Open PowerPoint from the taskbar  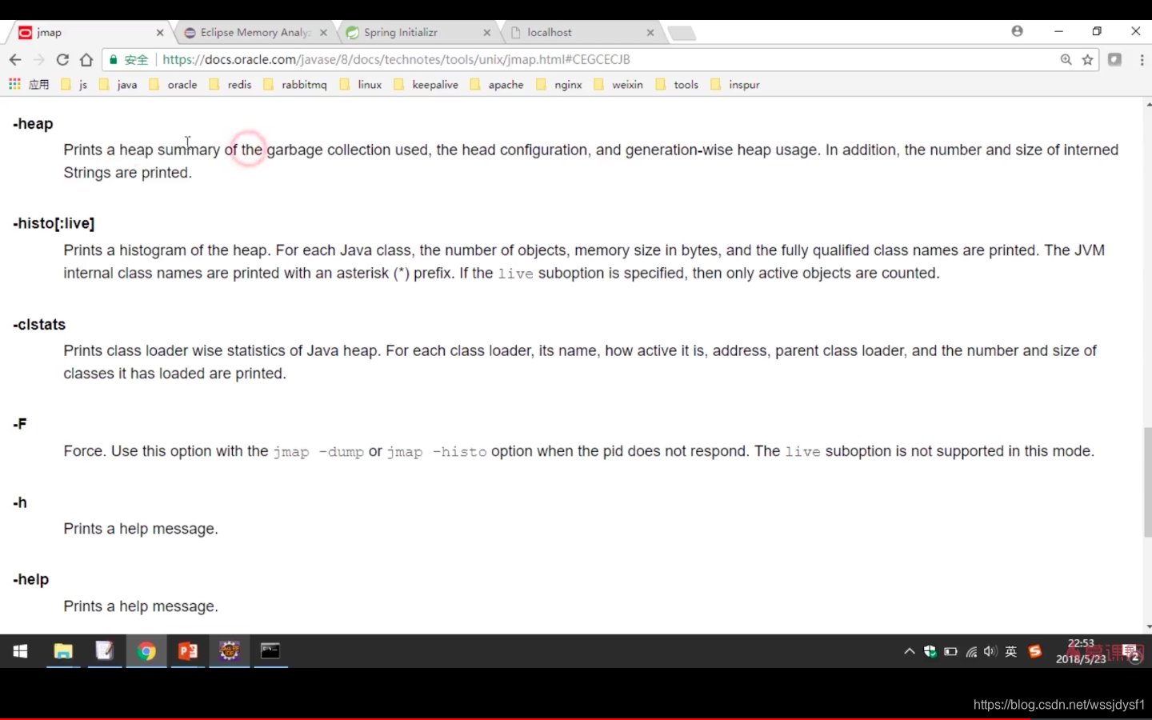pos(188,651)
